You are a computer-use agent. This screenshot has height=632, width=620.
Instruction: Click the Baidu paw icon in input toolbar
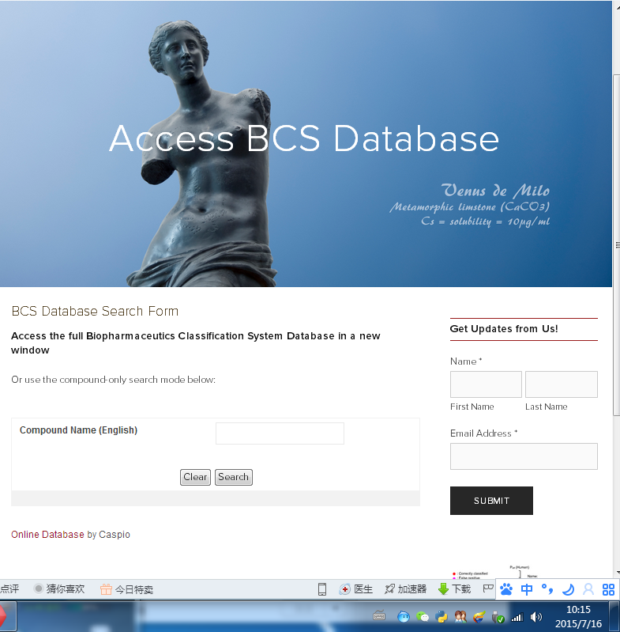pyautogui.click(x=506, y=589)
